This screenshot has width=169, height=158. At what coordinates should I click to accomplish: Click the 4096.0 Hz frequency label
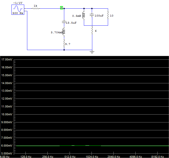click(x=136, y=157)
